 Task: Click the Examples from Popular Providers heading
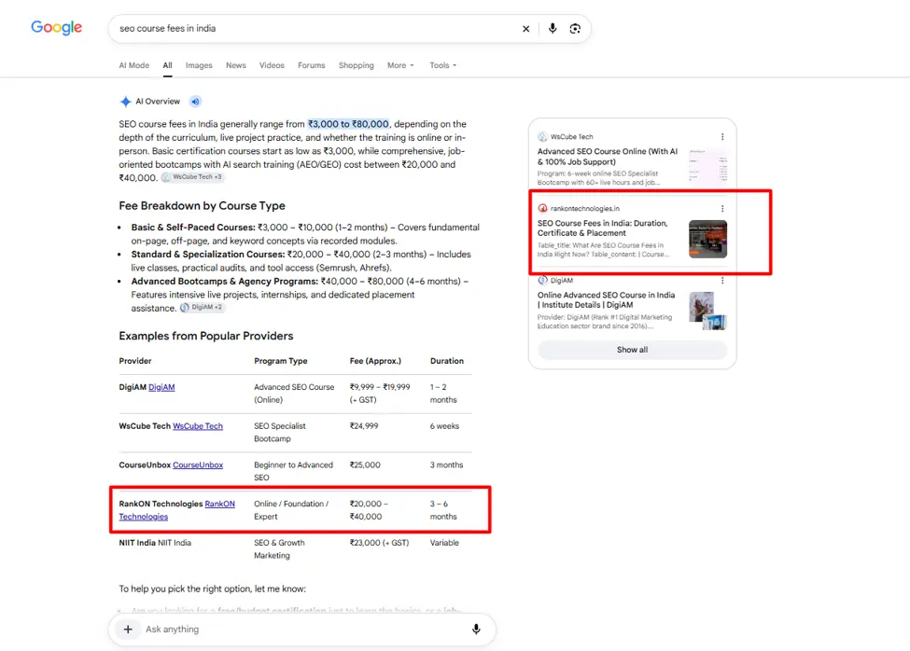pos(206,336)
